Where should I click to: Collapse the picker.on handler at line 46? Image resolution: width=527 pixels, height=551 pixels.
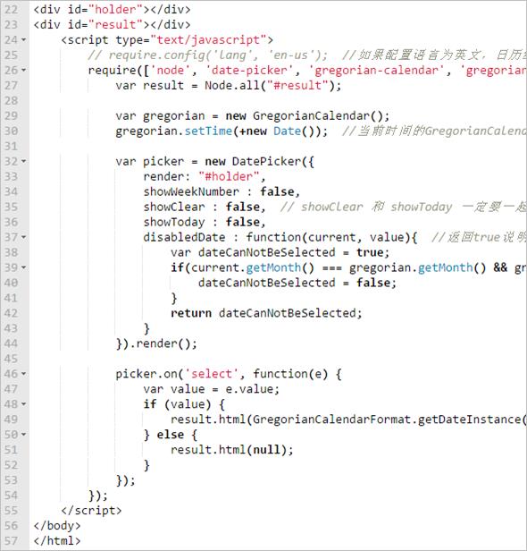pos(23,374)
